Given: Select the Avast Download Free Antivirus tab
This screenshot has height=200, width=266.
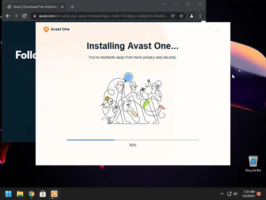Looking at the screenshot, I should (35, 7).
